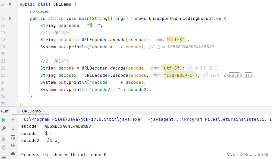Rerun URLDemo with the green run button
This screenshot has height=159, width=272.
pyautogui.click(x=4, y=120)
